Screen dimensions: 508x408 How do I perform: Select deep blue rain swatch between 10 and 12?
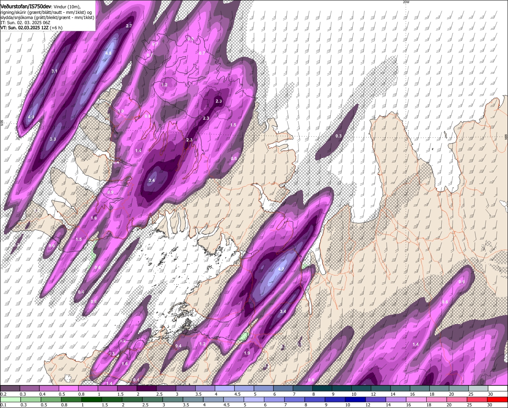(x=355, y=400)
